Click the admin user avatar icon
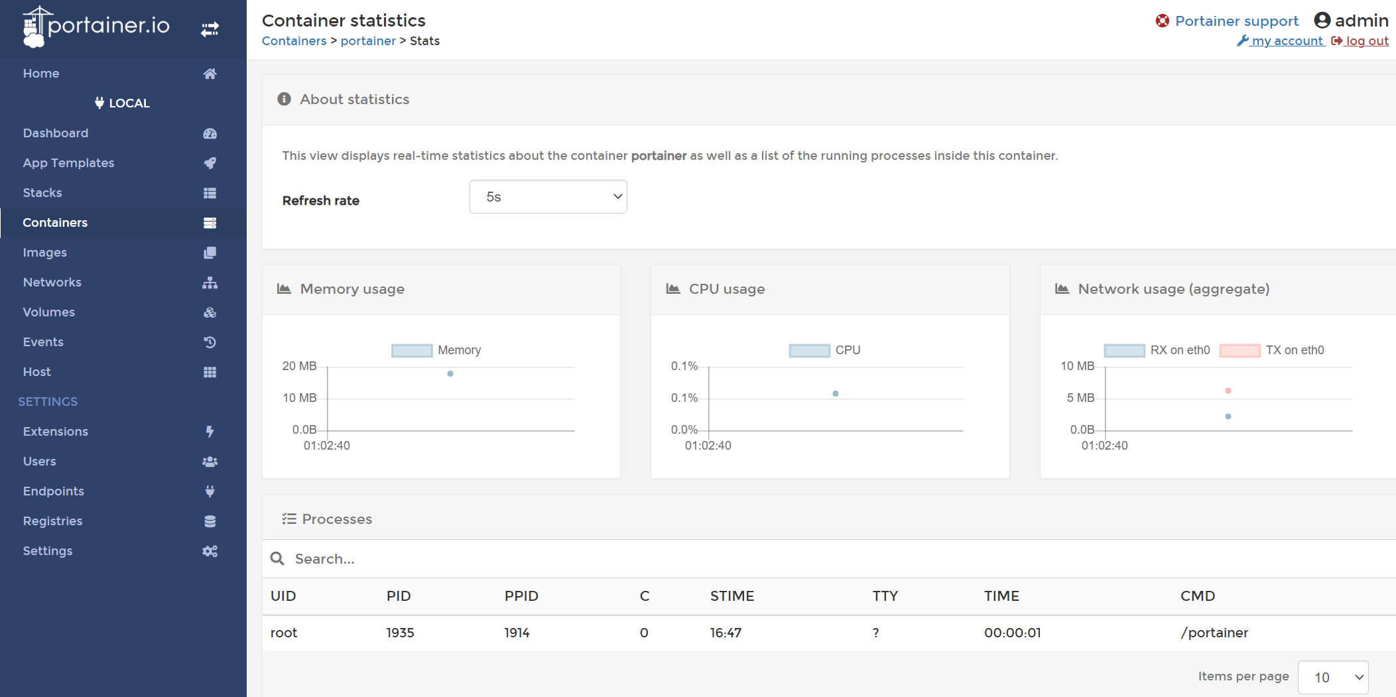 (x=1322, y=21)
